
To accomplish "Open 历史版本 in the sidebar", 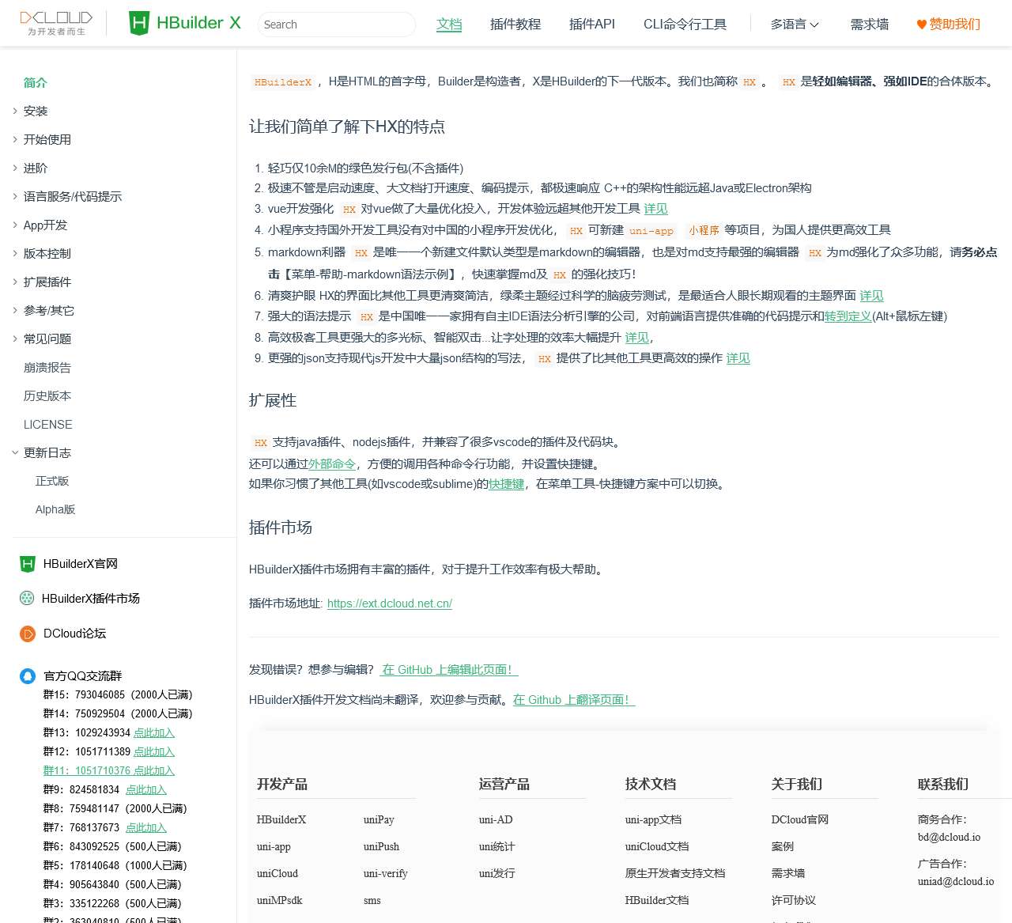I will pyautogui.click(x=47, y=395).
